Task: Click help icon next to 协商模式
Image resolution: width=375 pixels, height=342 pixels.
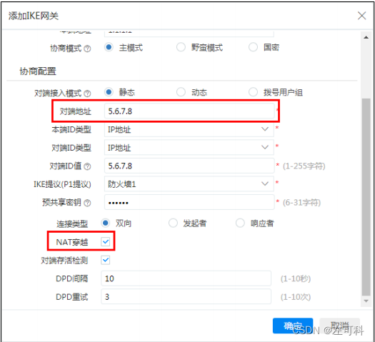Action: (88, 49)
